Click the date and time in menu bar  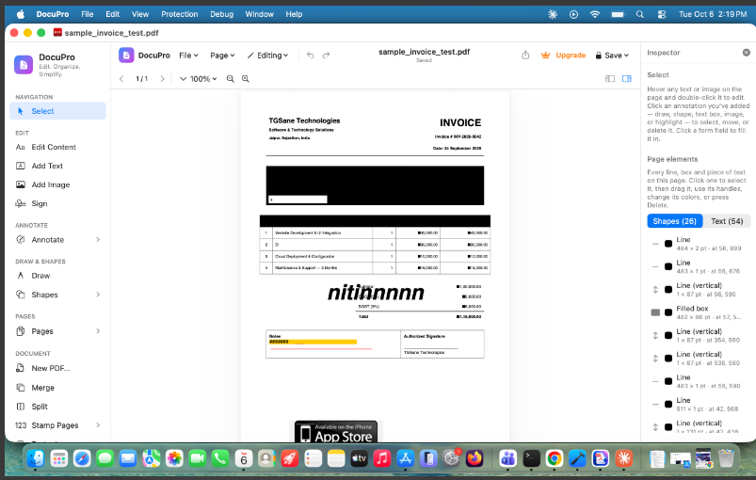coord(713,14)
